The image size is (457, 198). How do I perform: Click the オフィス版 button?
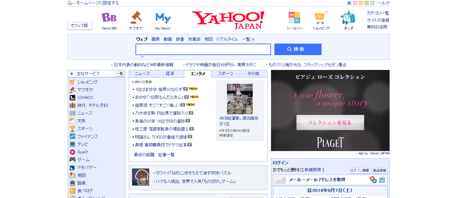[x=80, y=26]
